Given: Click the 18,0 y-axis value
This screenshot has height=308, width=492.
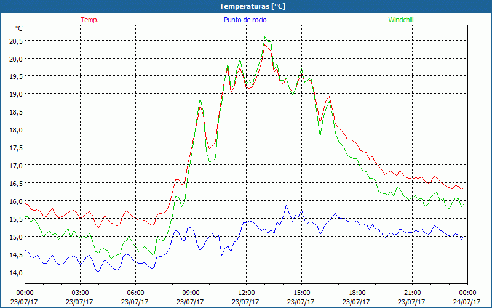Looking at the screenshot, I should (16, 130).
